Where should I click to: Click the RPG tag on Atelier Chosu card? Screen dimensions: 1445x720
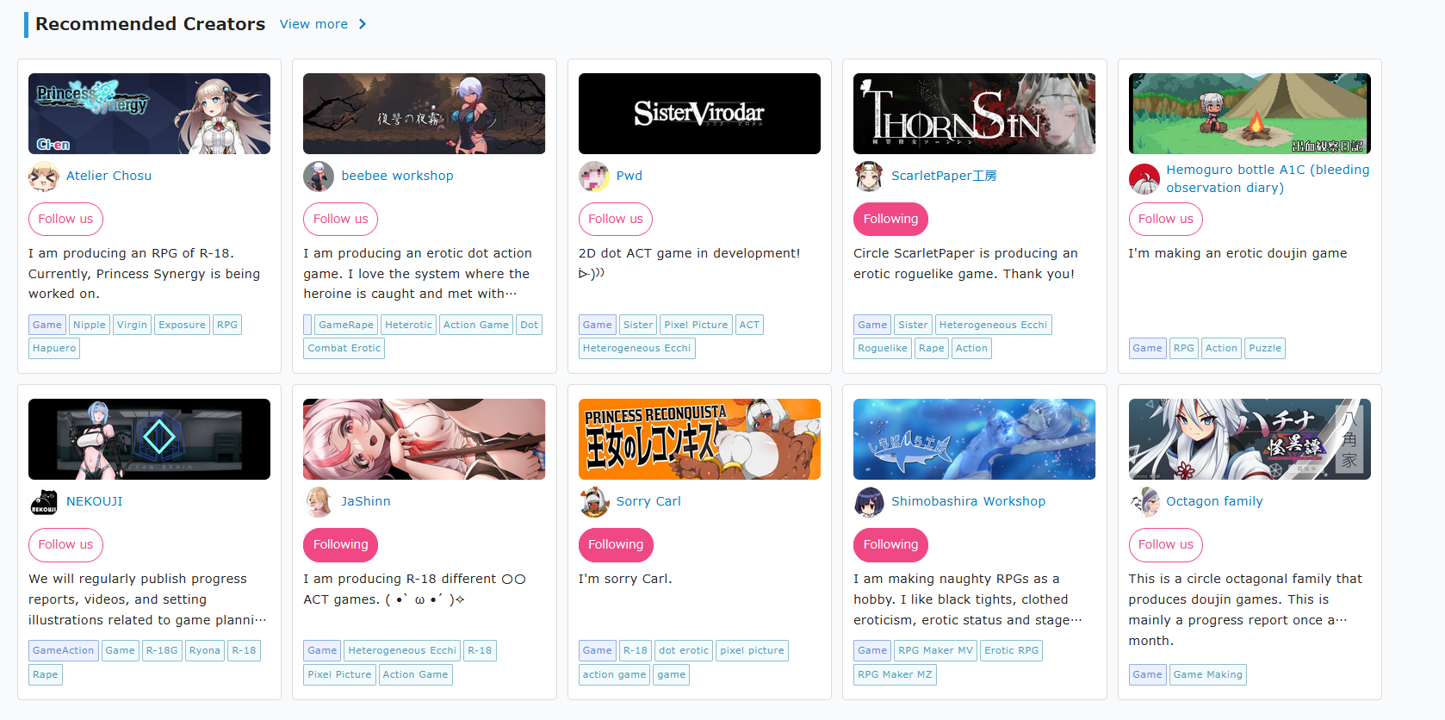[227, 325]
